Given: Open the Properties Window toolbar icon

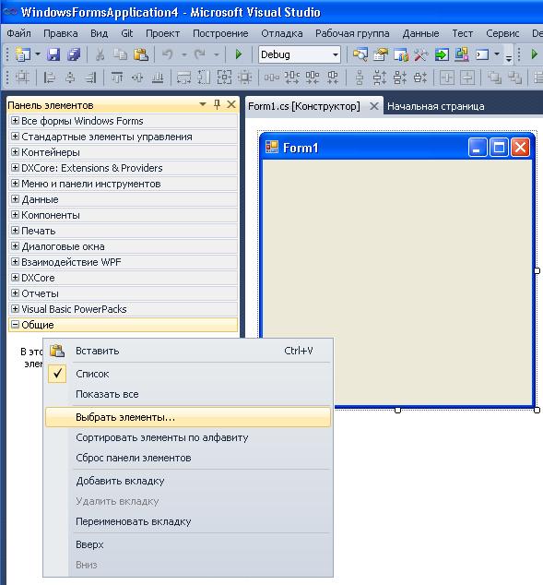Looking at the screenshot, I should click(381, 54).
